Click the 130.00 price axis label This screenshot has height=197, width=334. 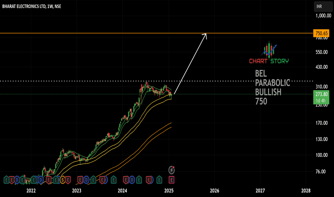(321, 139)
